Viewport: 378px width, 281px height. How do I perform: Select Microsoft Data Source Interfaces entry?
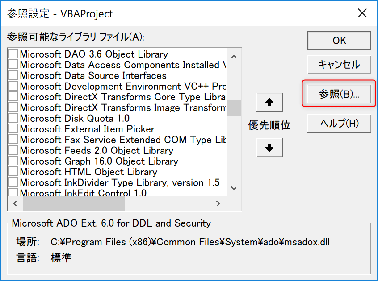coord(93,75)
